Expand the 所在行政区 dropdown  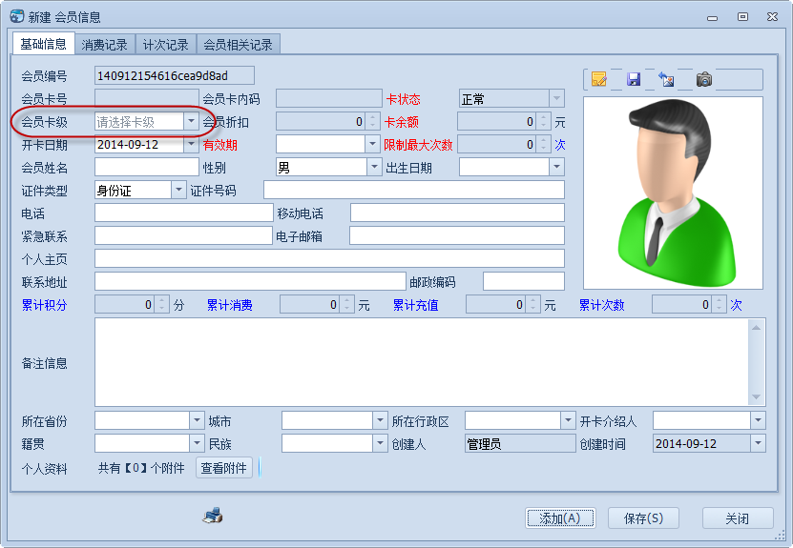click(568, 420)
